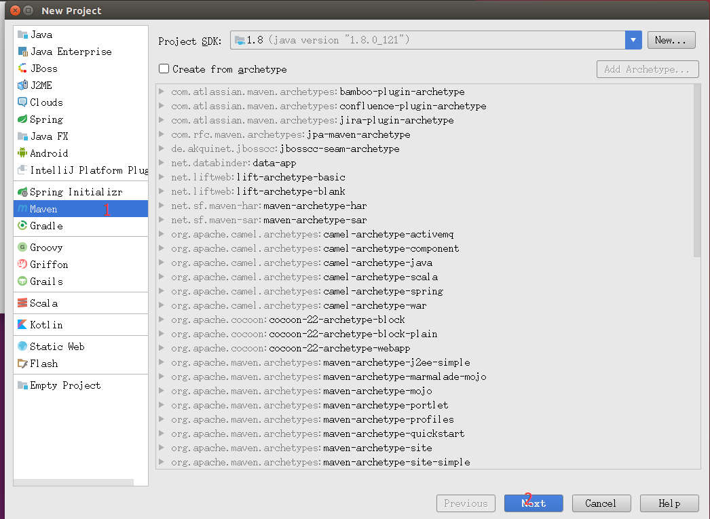This screenshot has width=710, height=519.
Task: Enable the Create from archetype checkbox
Action: (x=164, y=69)
